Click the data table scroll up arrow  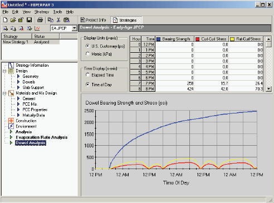[x=268, y=39]
